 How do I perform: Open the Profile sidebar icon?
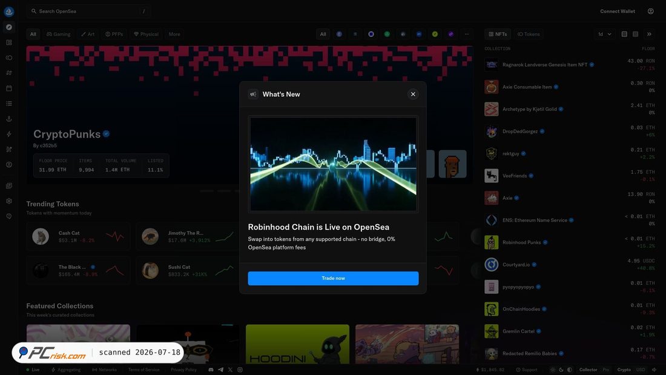[9, 165]
